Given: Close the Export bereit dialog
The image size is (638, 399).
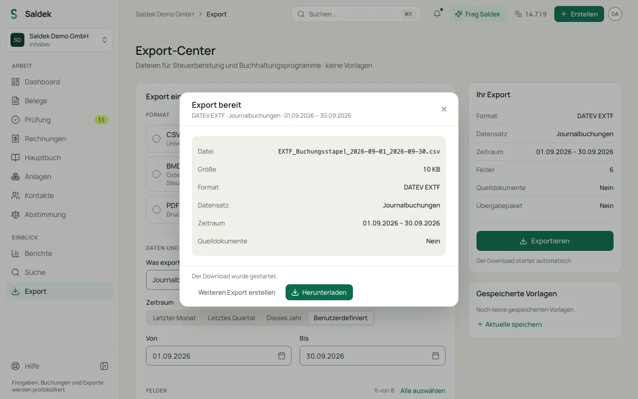Looking at the screenshot, I should (444, 109).
